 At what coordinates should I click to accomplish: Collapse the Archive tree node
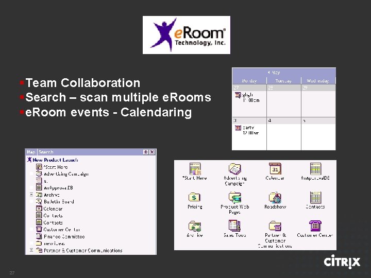pyautogui.click(x=31, y=195)
